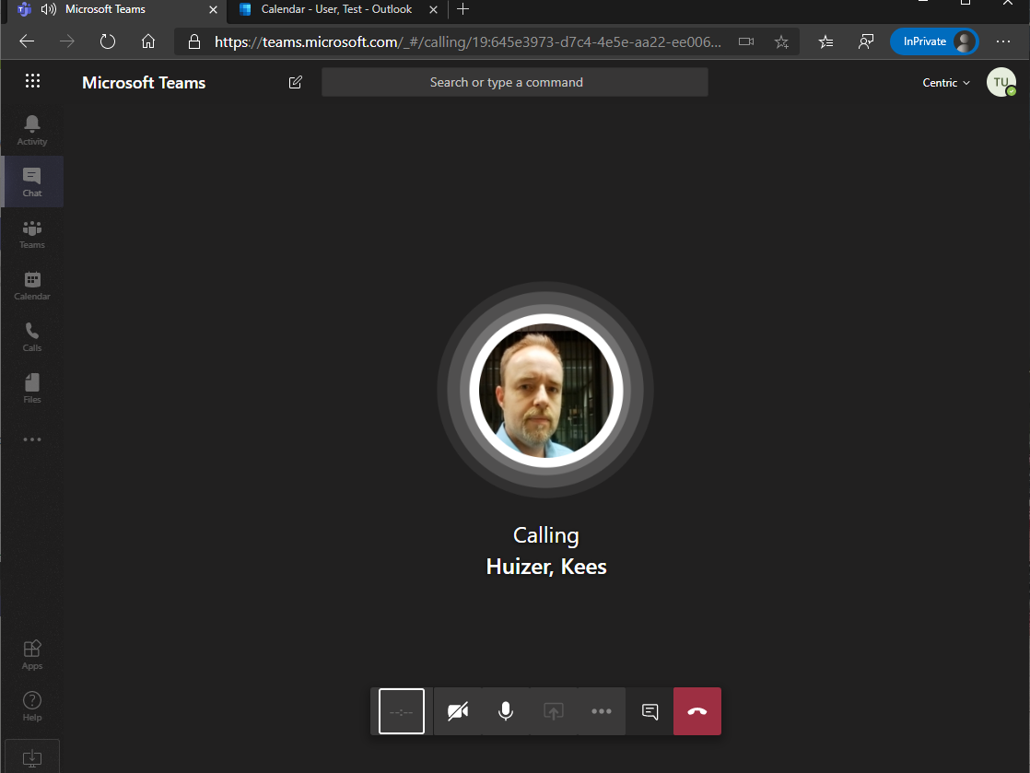Click the 'Huizer, Kees' callee name

[x=546, y=566]
